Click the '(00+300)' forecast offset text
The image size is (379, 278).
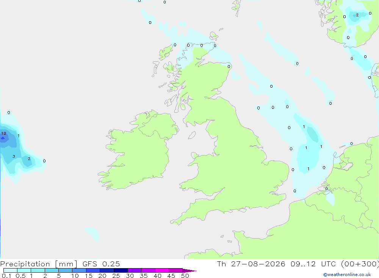coord(360,264)
